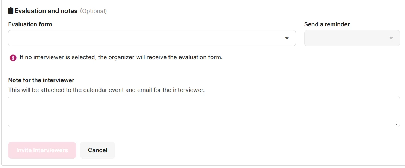Click the "If no interviewer is selected" notice
This screenshot has height=168, width=405.
coord(121,57)
